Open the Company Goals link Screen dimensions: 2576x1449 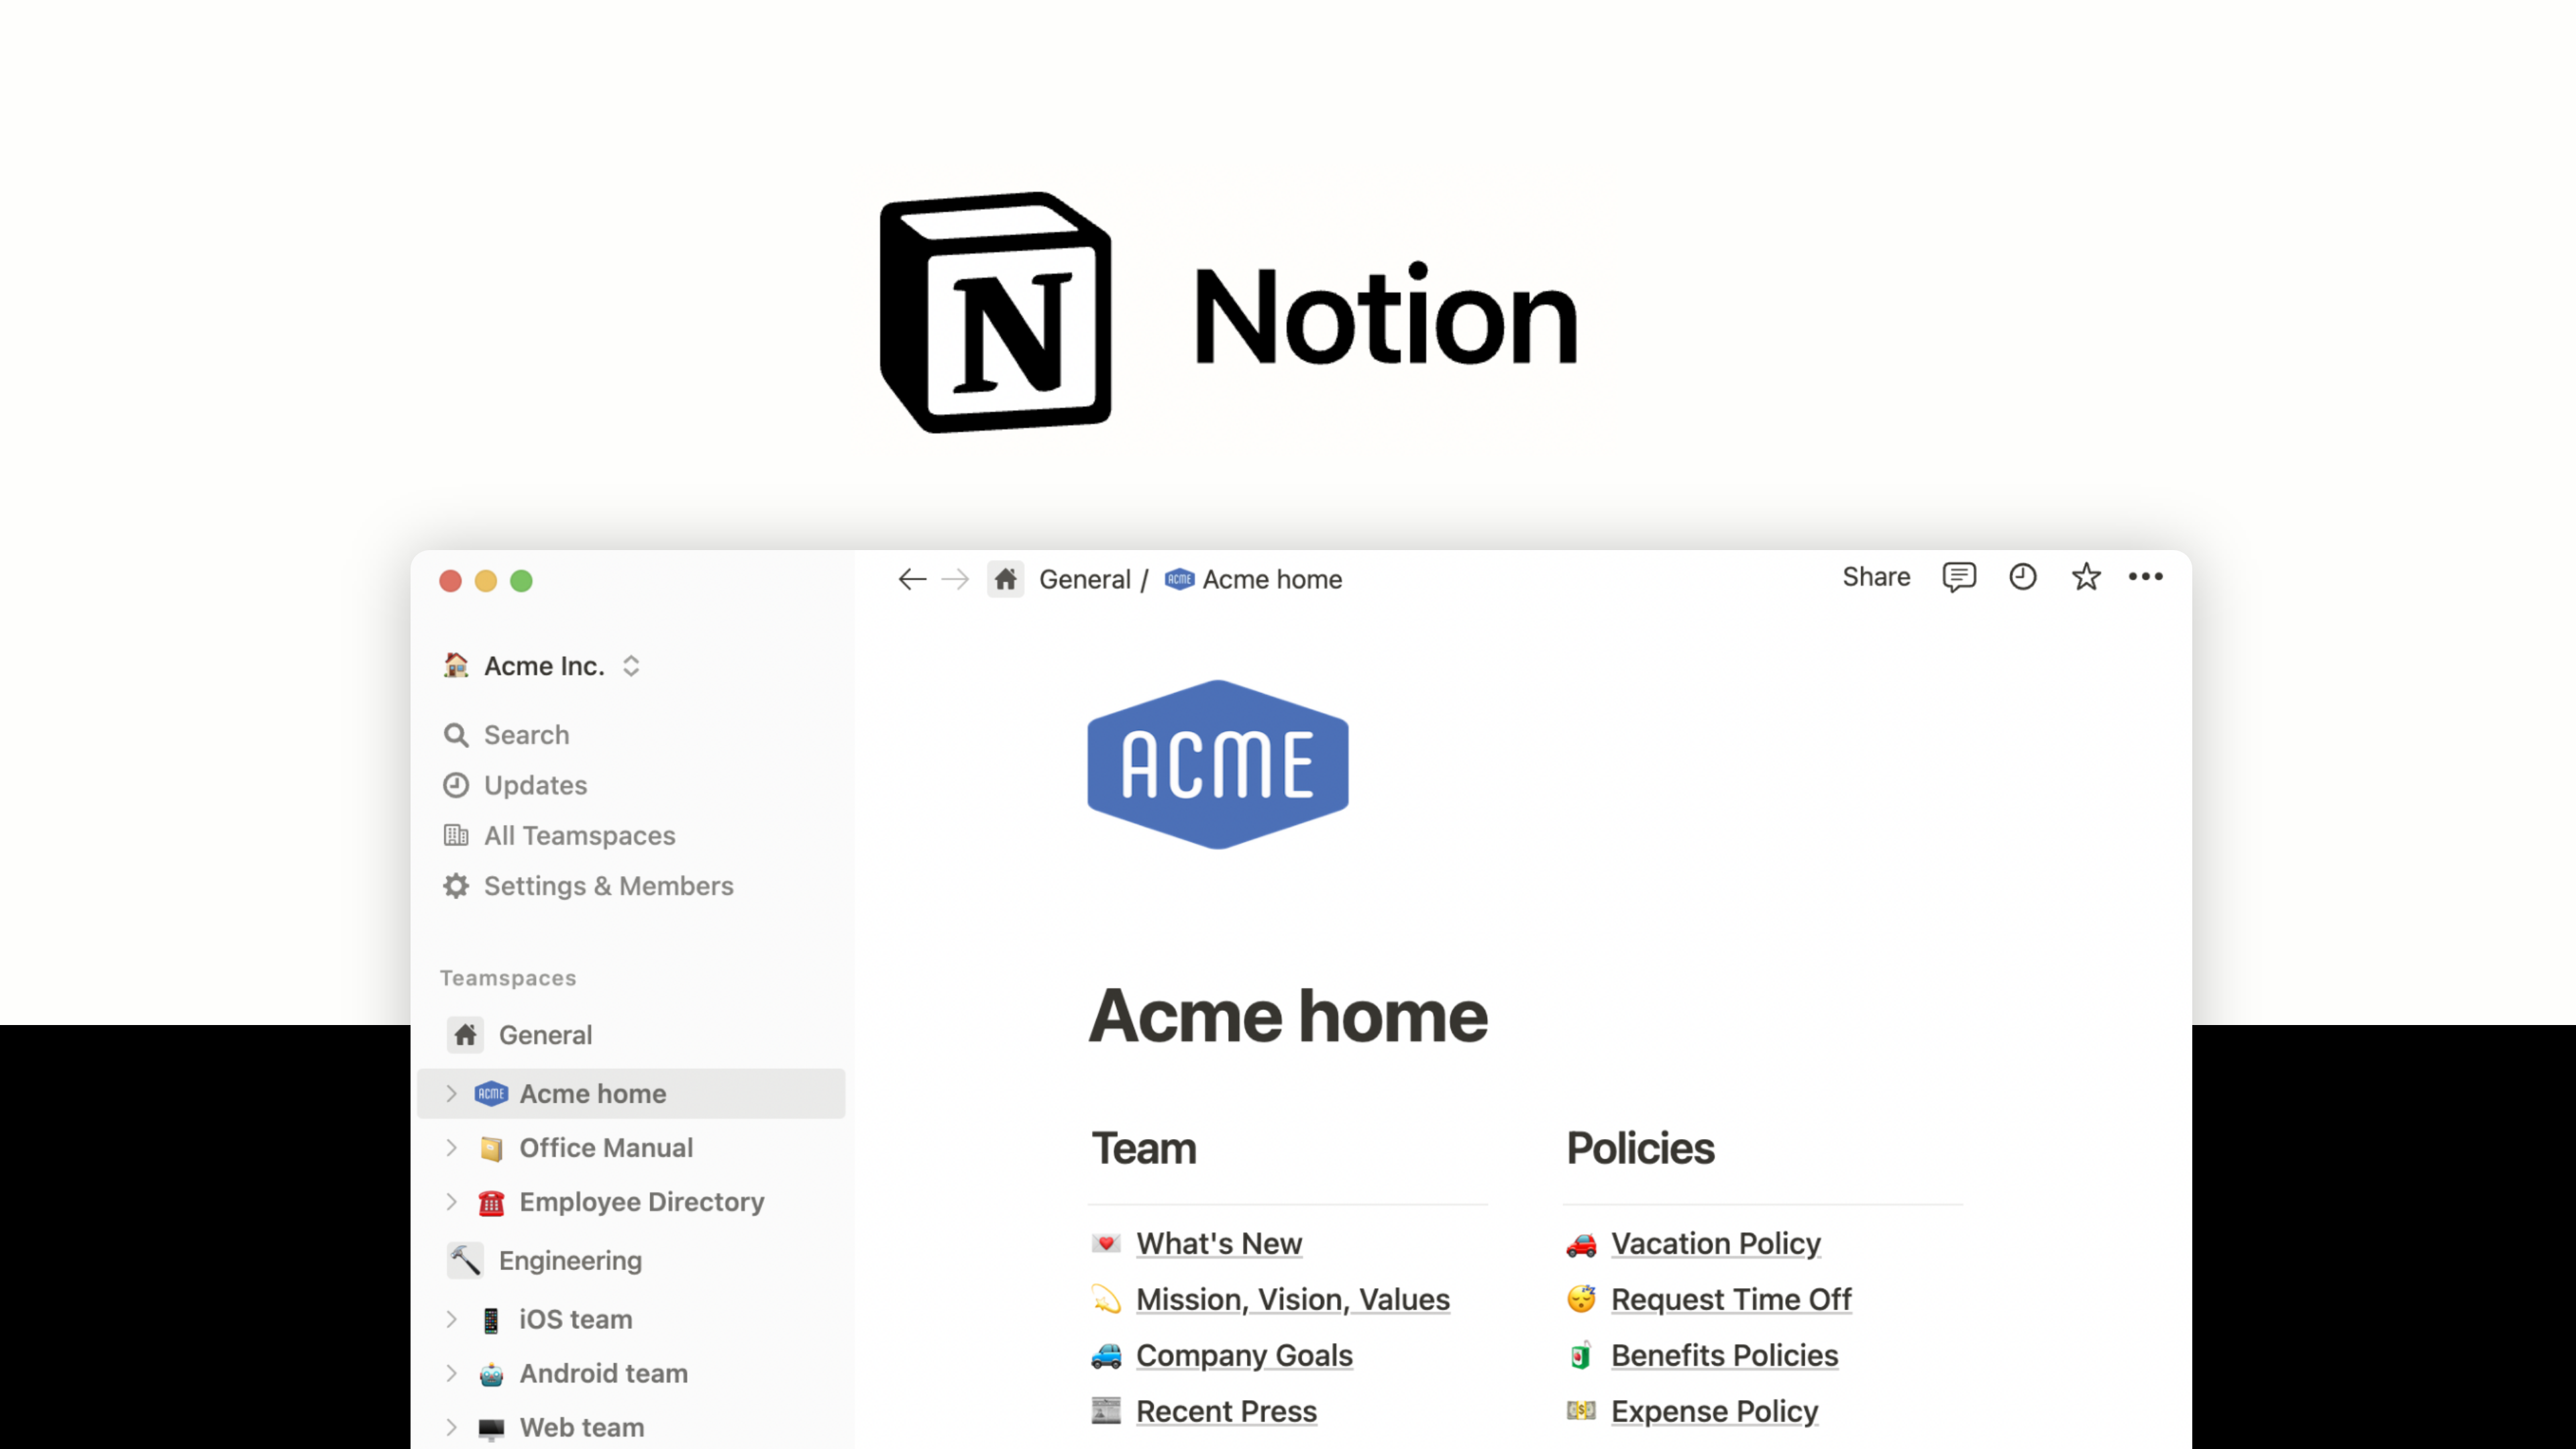(x=1244, y=1355)
